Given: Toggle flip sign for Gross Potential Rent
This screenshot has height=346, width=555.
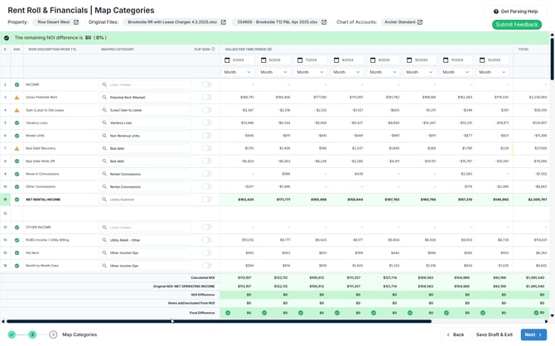Looking at the screenshot, I should pyautogui.click(x=206, y=98).
